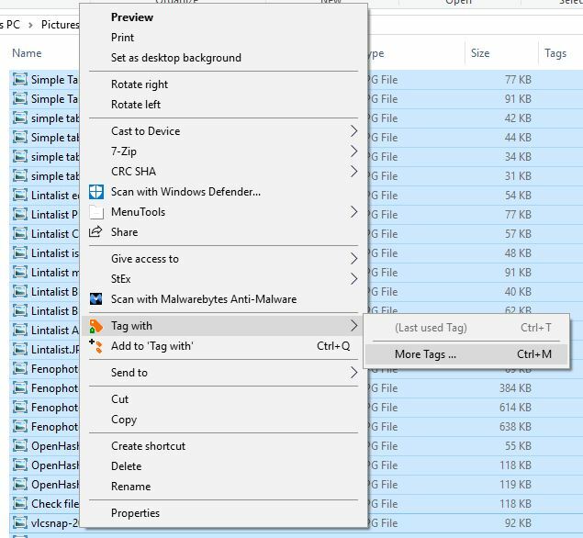The height and width of the screenshot is (538, 583).
Task: Expand the Send to submenu arrow
Action: pos(353,373)
